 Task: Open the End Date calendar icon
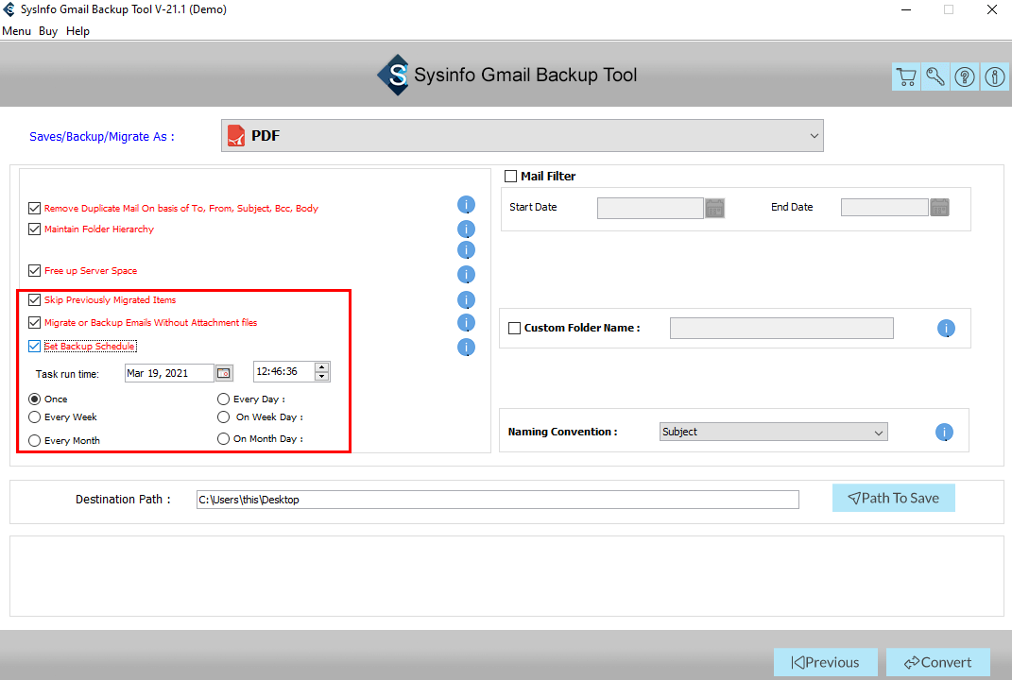pos(939,207)
